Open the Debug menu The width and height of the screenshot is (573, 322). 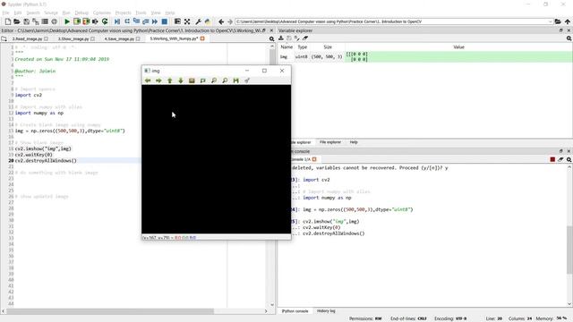click(81, 13)
